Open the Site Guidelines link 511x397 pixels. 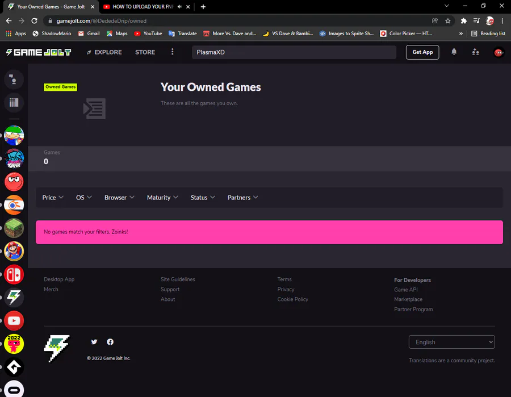[178, 279]
